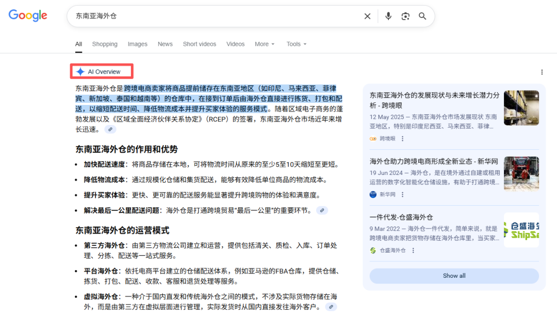Click source link icon after RCEP paragraph
The image size is (557, 320).
pyautogui.click(x=110, y=130)
